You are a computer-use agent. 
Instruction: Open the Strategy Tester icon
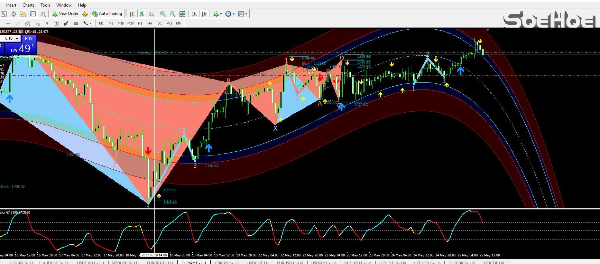[x=43, y=14]
